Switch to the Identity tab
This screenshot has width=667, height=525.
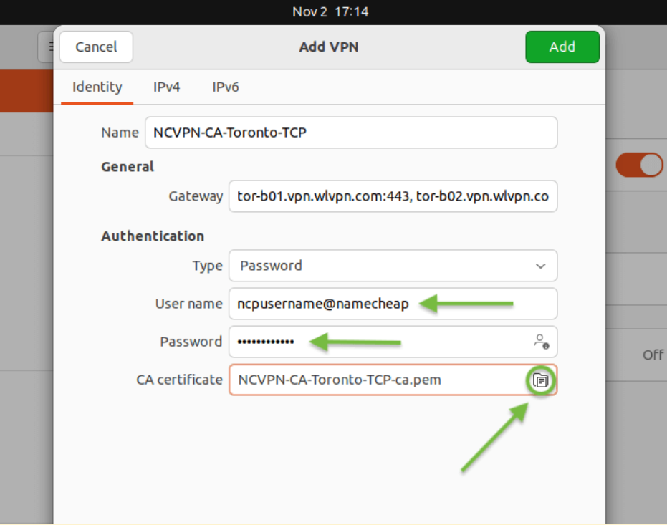pyautogui.click(x=97, y=87)
